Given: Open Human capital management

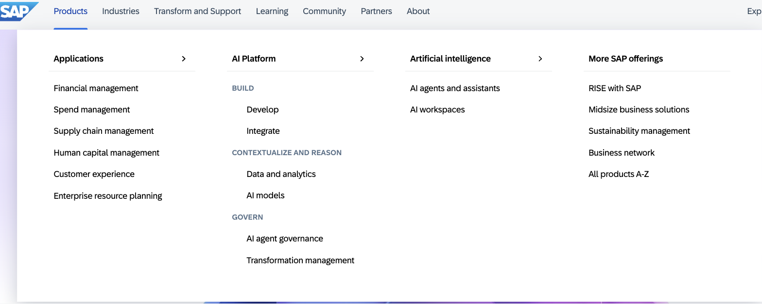Looking at the screenshot, I should click(x=106, y=153).
